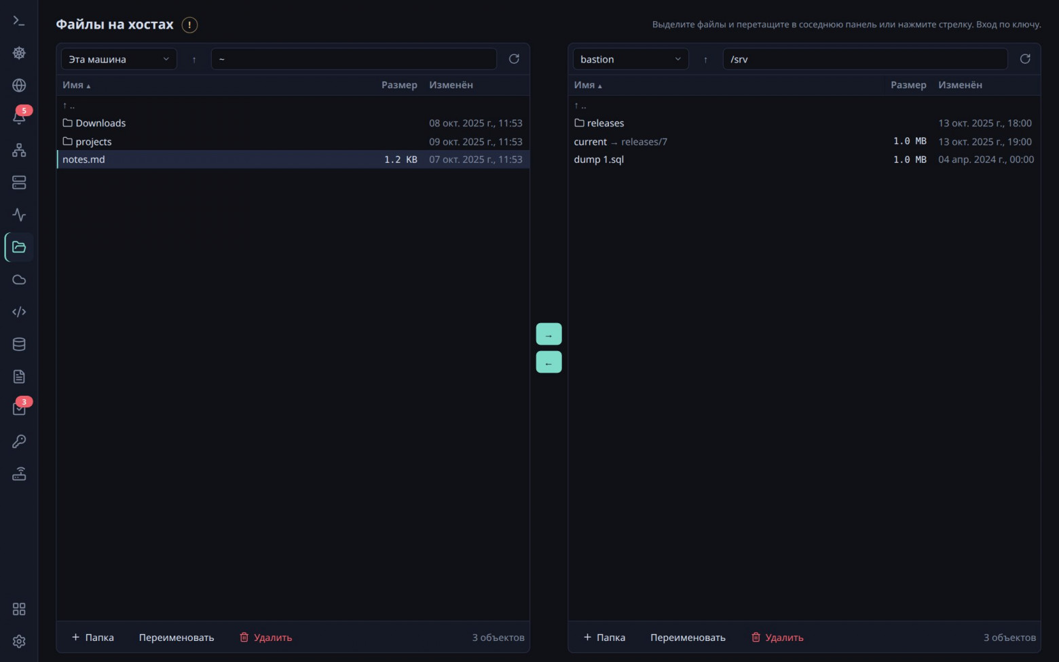Screen dimensions: 1059x662
Task: Click the globe icon in sidebar
Action: (19, 86)
